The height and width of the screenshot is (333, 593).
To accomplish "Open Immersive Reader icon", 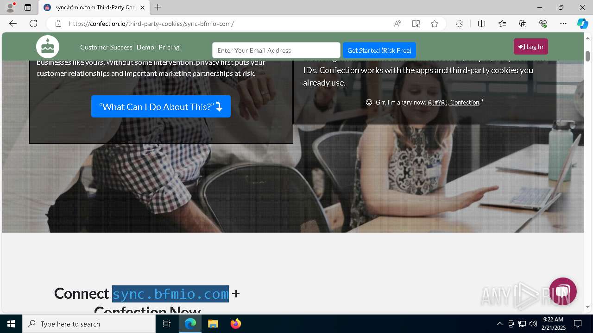I will click(x=416, y=24).
